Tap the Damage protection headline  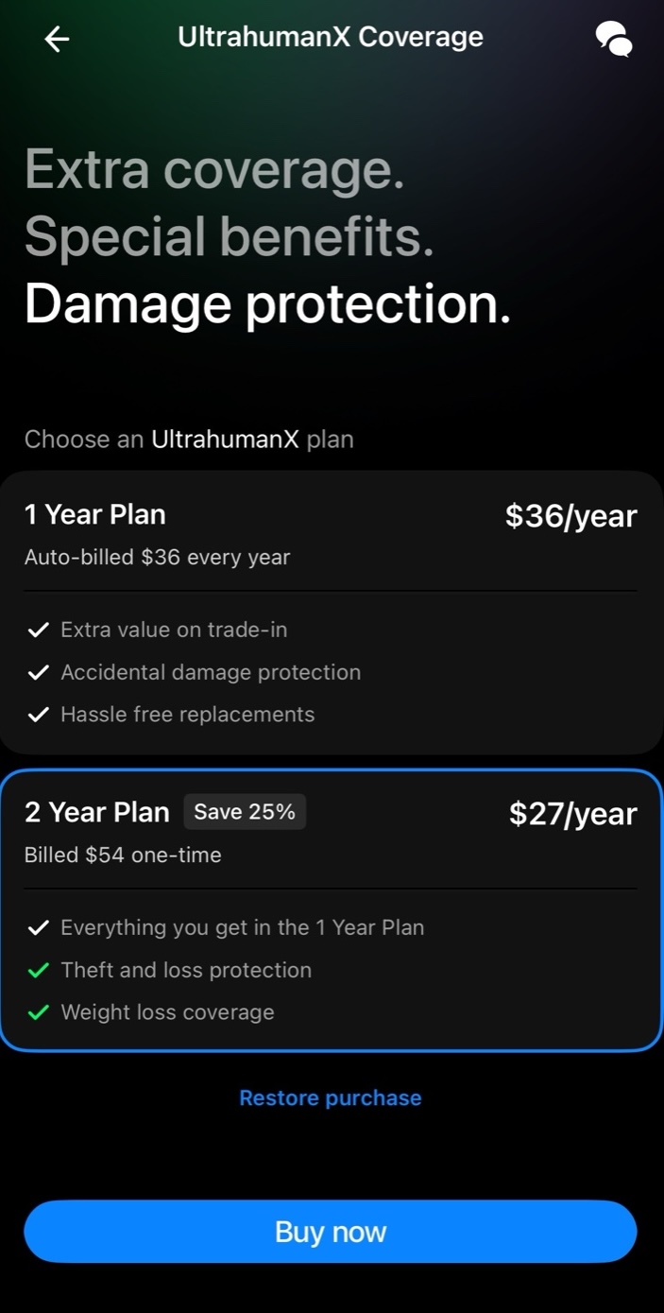click(267, 304)
